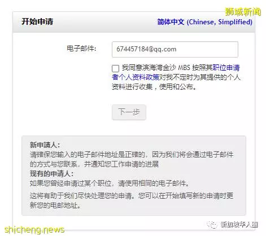Click the text 我同意滨海湾金沙 MBS 按照其
Image resolution: width=266 pixels, height=236 pixels.
pyautogui.click(x=167, y=68)
